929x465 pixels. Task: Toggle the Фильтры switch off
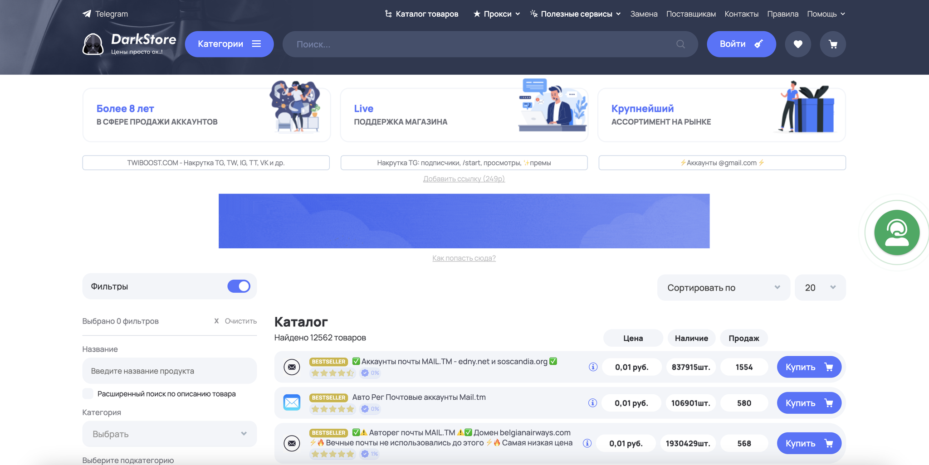coord(239,286)
